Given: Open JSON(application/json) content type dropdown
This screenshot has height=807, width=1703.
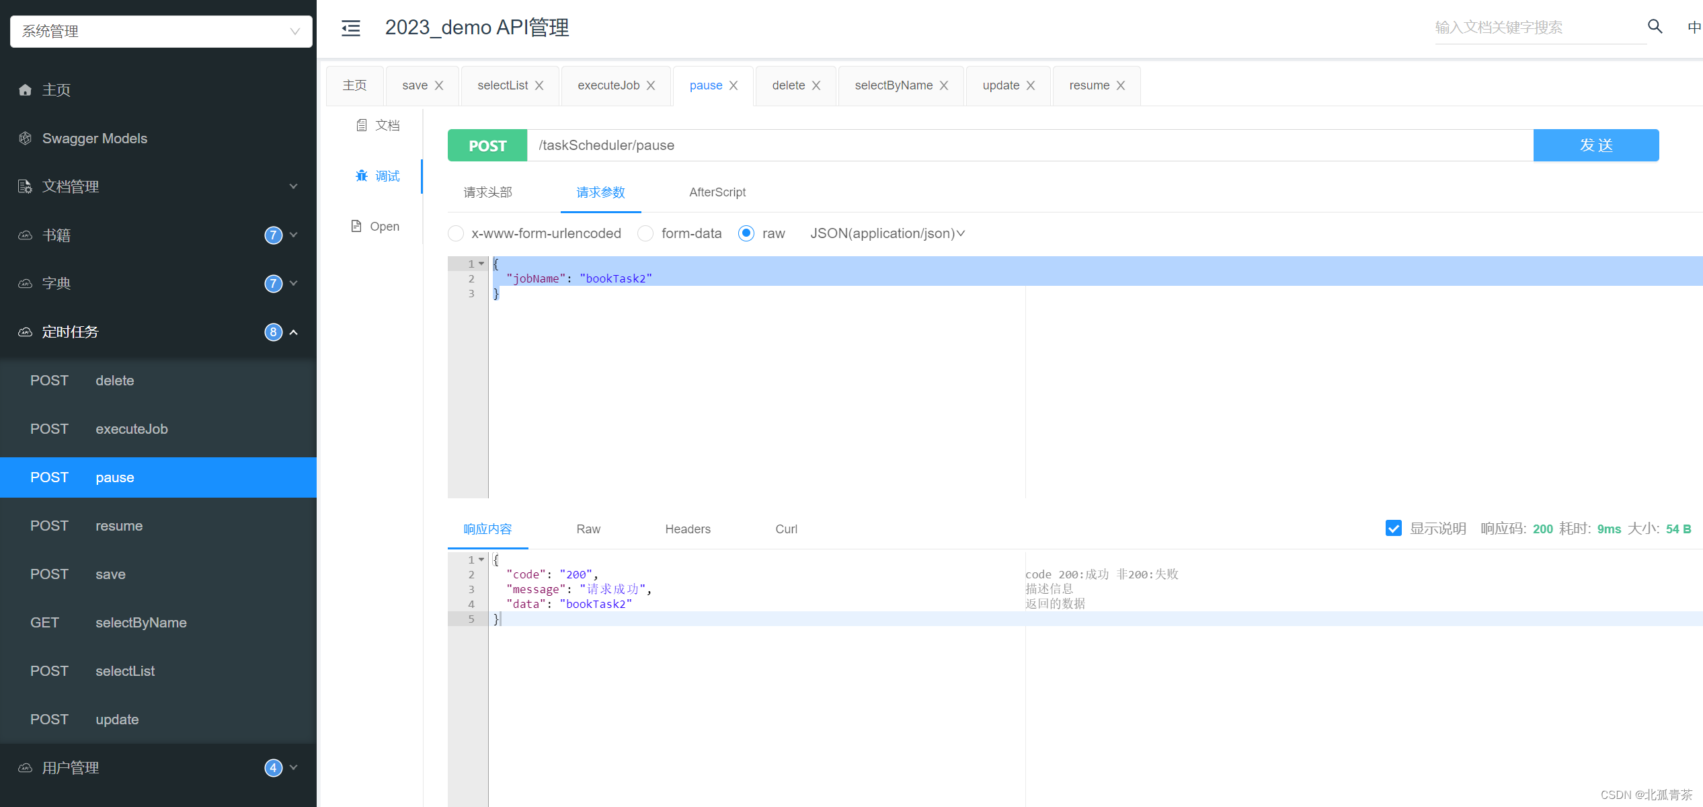Looking at the screenshot, I should coord(887,233).
